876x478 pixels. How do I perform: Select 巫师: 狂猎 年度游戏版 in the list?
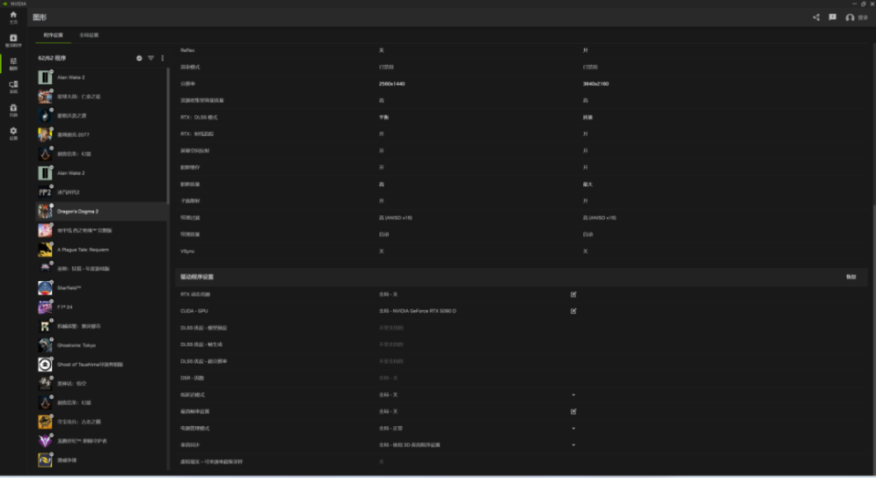[x=101, y=268]
